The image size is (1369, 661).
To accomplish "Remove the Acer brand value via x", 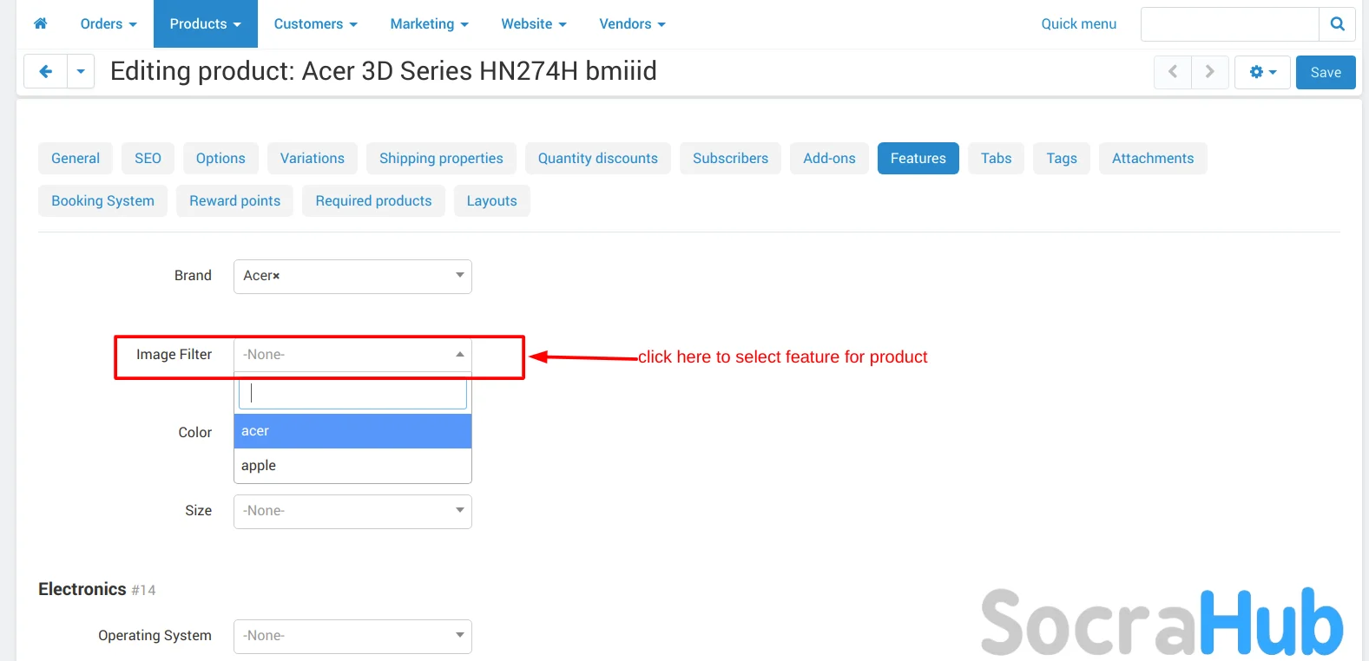I will tap(277, 277).
